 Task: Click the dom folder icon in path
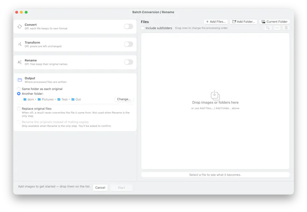click(25, 99)
